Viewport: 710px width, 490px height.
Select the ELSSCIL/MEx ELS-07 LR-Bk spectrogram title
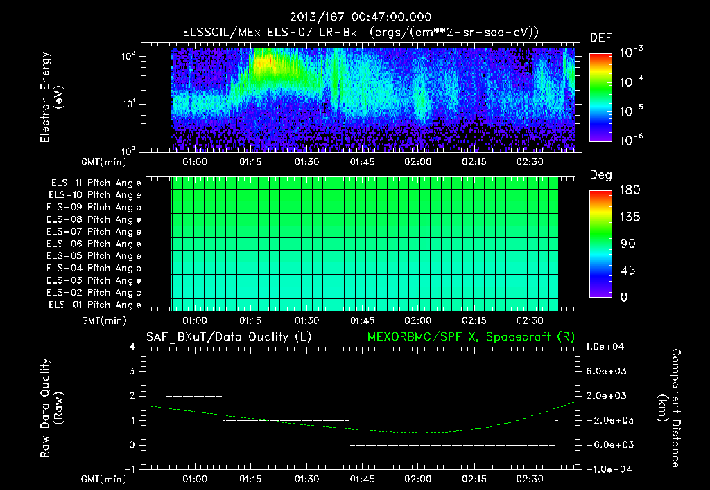(361, 33)
